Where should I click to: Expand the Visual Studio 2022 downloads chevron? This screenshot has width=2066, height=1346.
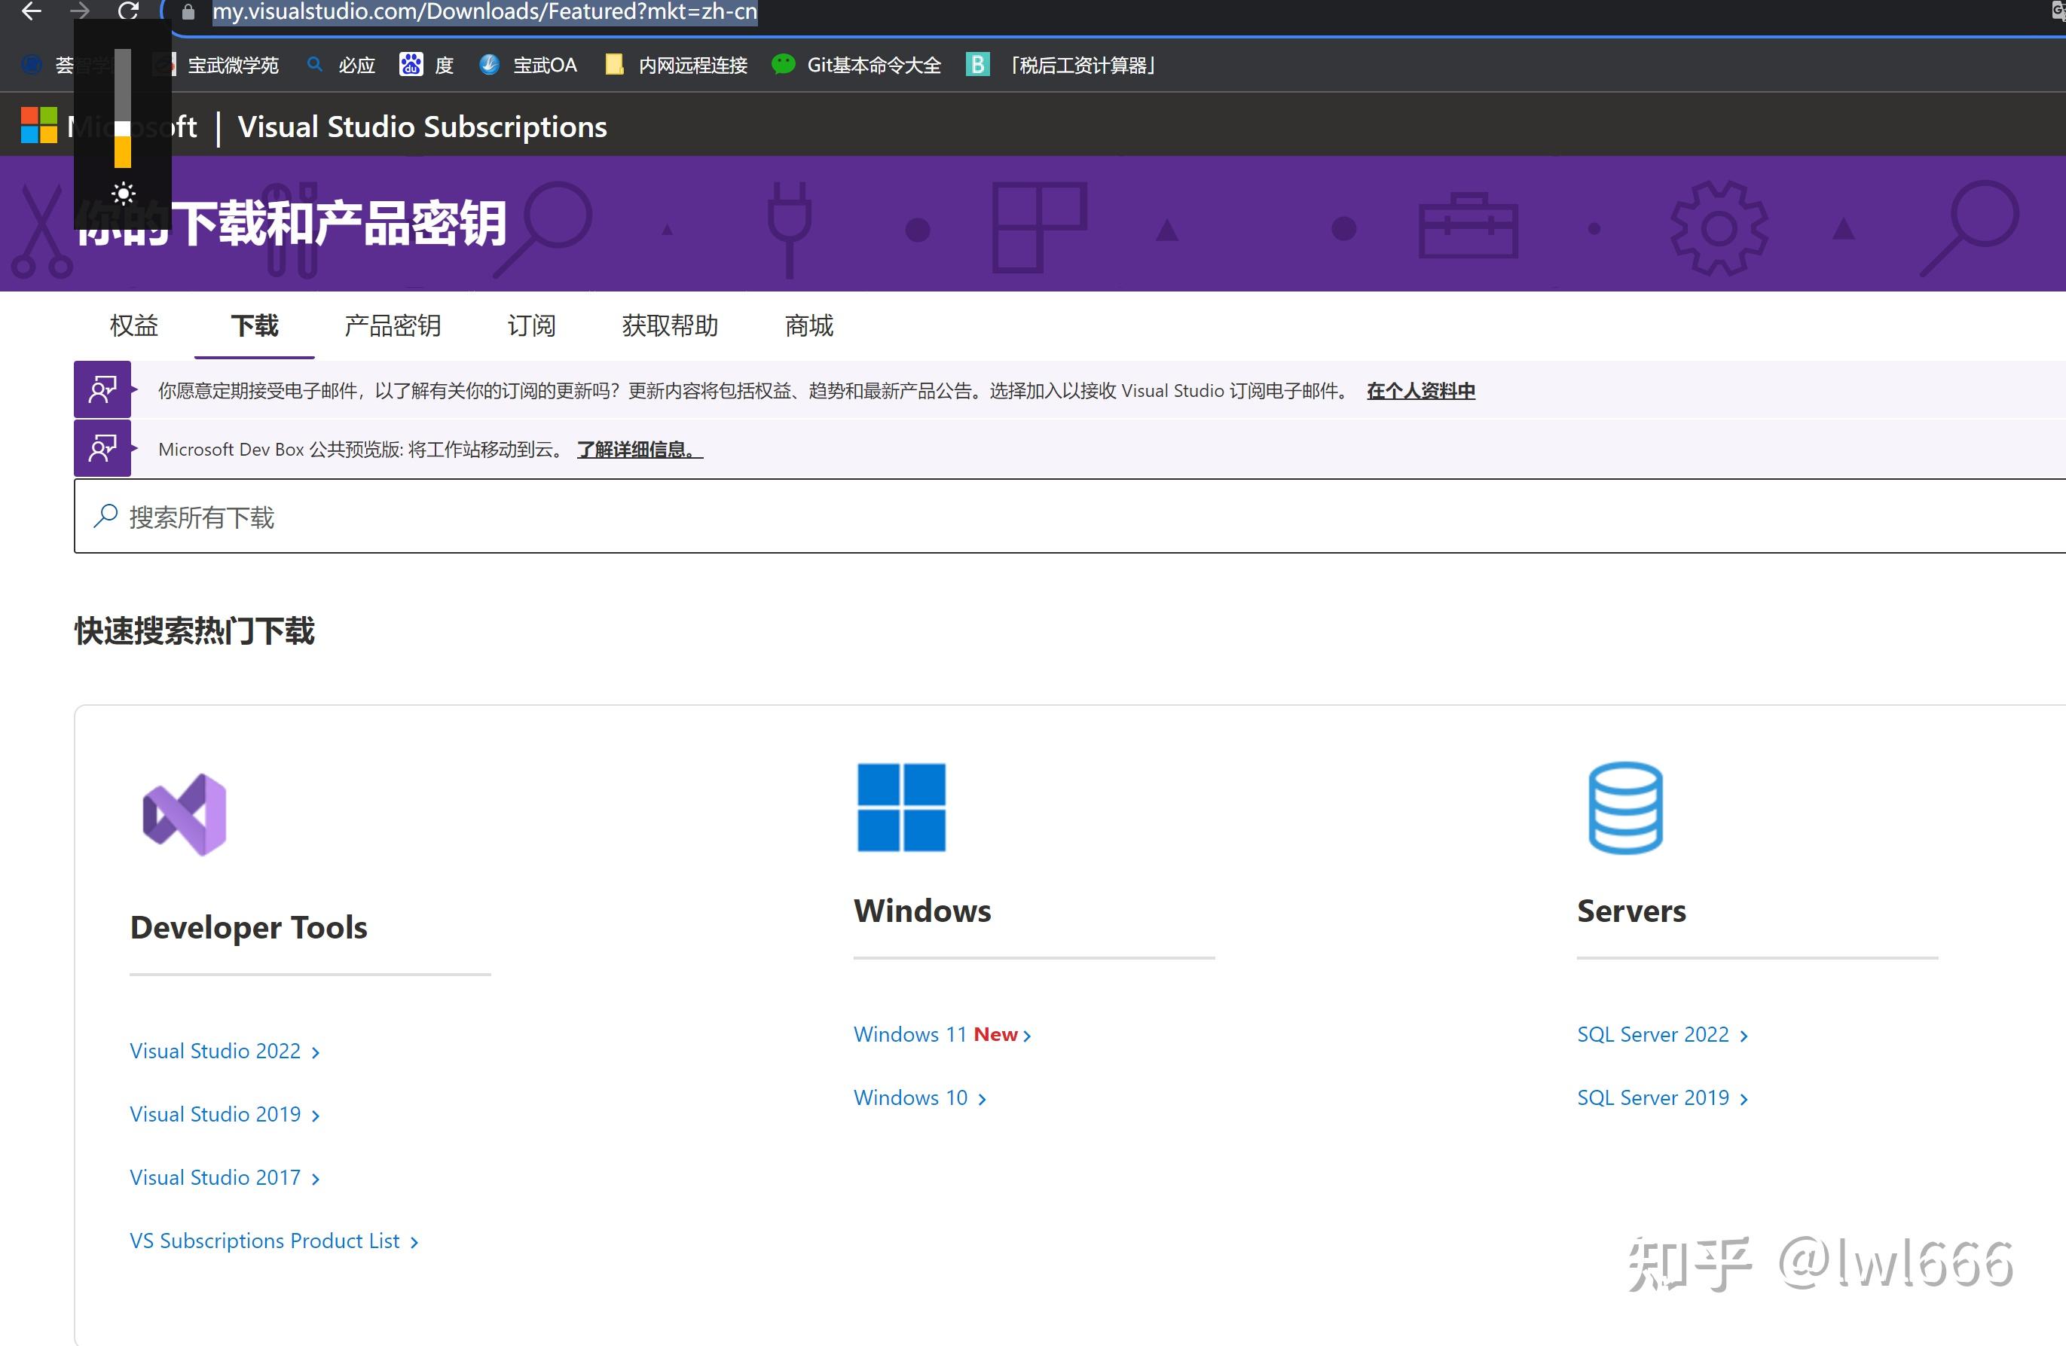pos(315,1051)
